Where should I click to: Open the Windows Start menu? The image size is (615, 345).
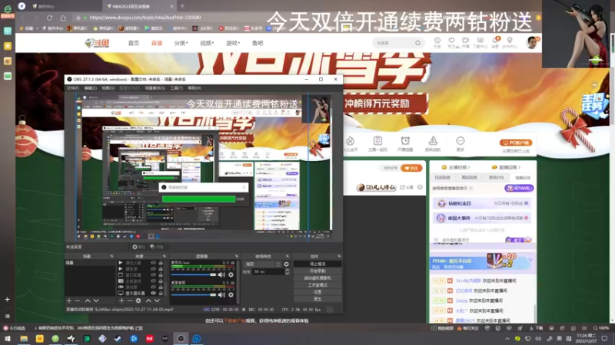[8, 338]
